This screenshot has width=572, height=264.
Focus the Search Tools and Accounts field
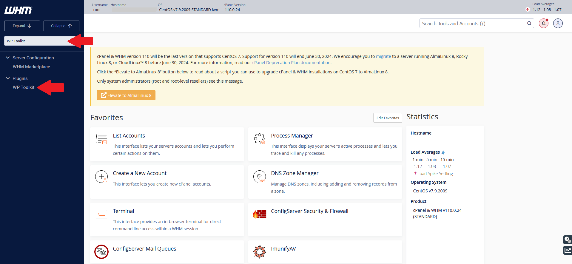click(473, 24)
